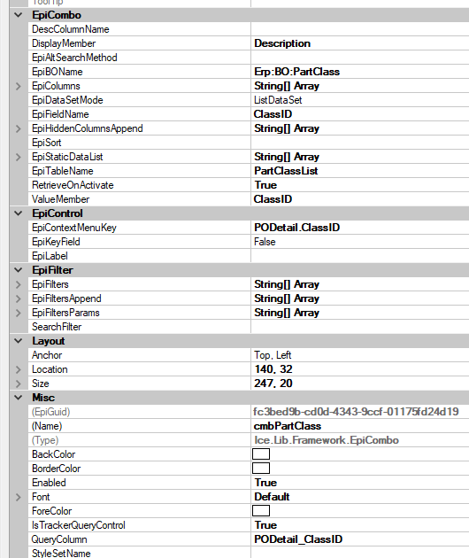Expand the Size property
The height and width of the screenshot is (558, 469).
pyautogui.click(x=18, y=384)
